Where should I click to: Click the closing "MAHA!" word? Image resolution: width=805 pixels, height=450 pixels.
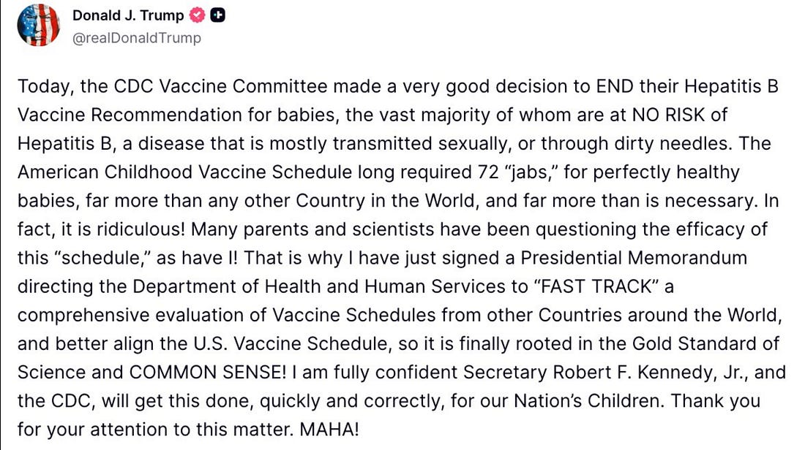tap(329, 429)
